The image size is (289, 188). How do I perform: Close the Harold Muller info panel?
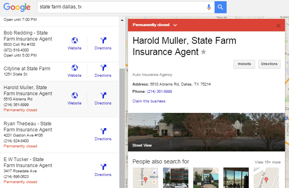278,26
